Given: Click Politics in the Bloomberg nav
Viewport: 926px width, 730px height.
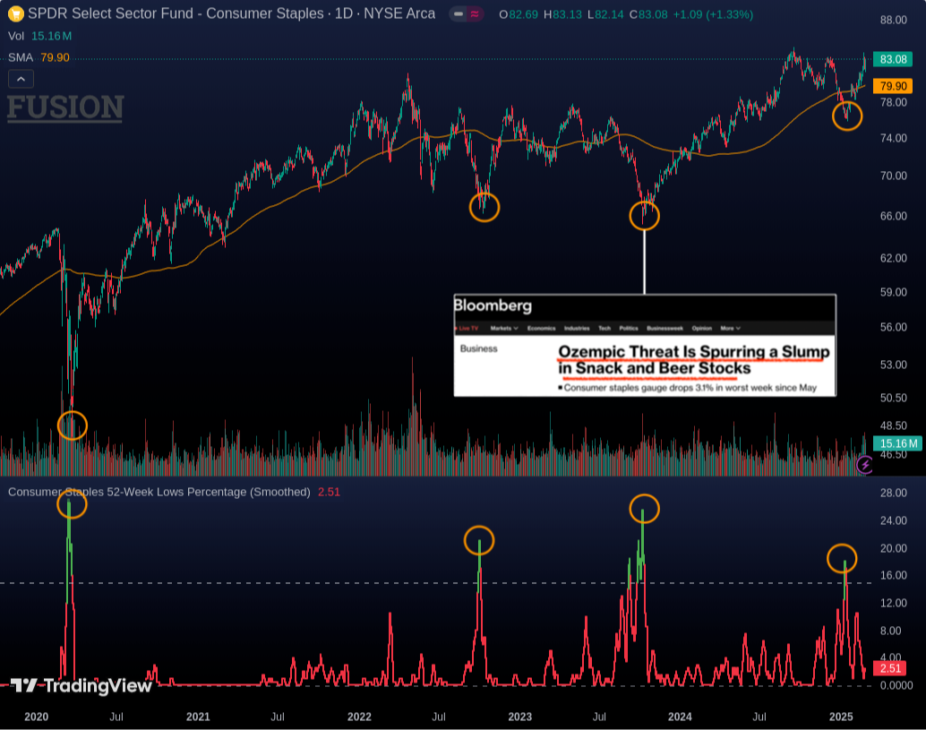Looking at the screenshot, I should point(629,329).
